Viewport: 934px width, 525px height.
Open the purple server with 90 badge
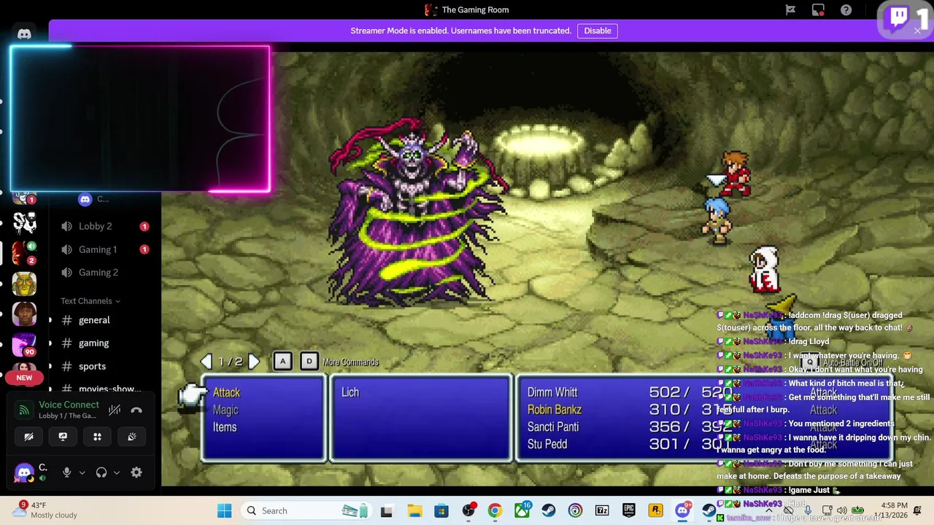tap(24, 344)
